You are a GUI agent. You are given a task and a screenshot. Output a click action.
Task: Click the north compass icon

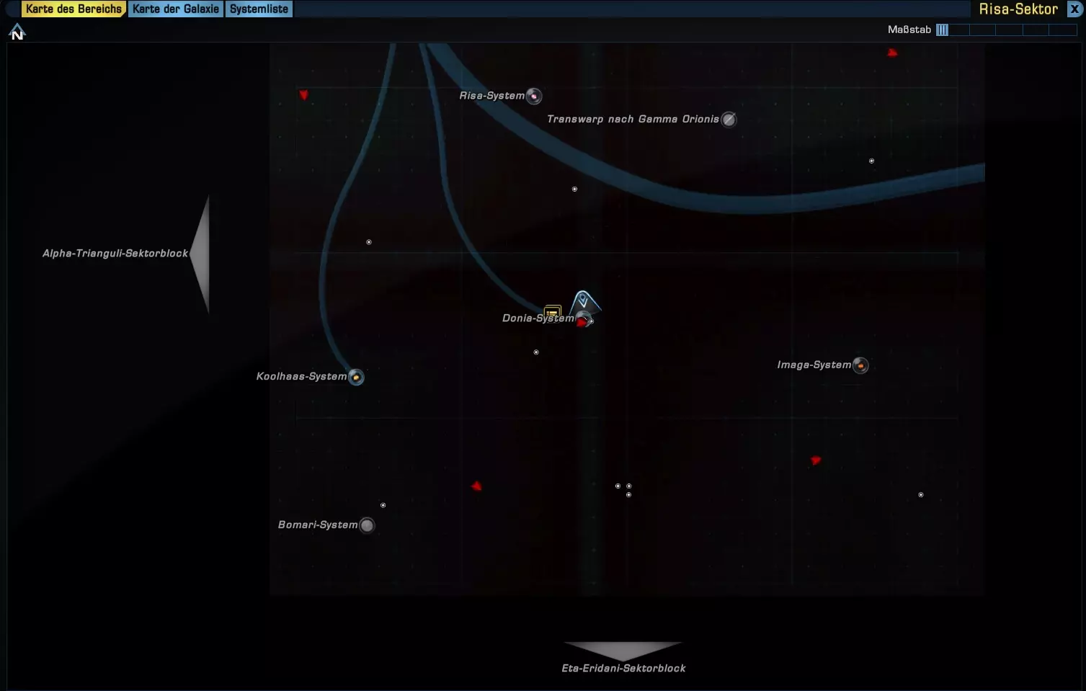[x=17, y=32]
